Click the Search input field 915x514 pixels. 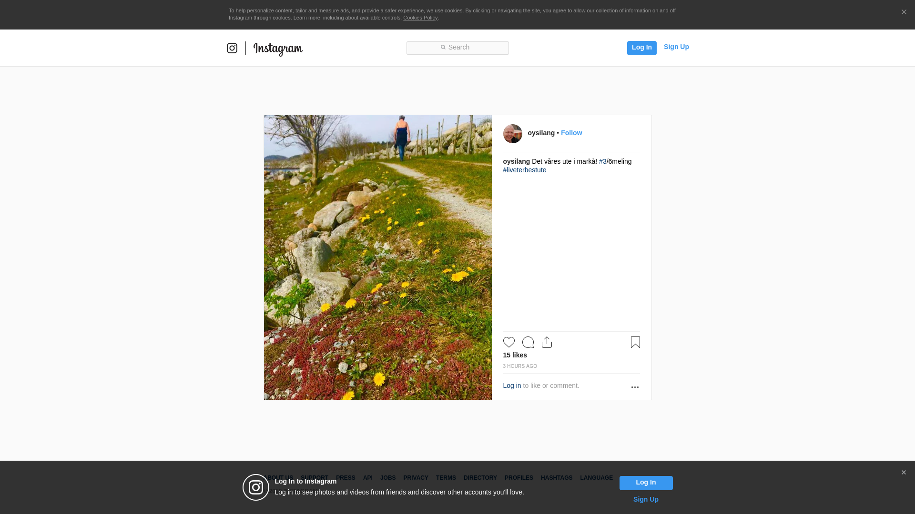(457, 48)
